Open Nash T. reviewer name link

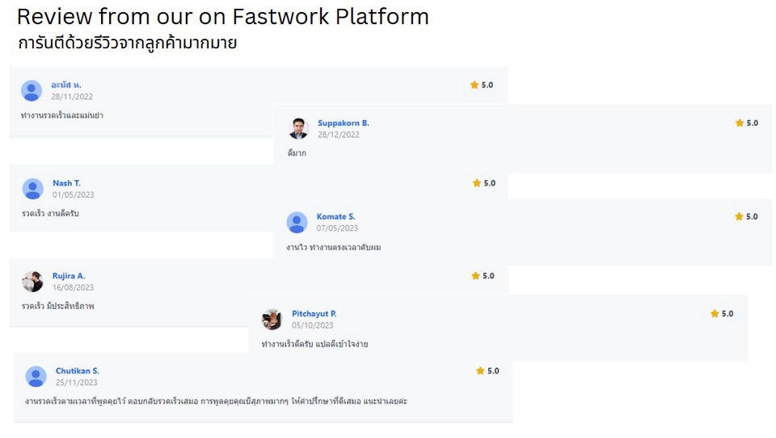click(x=67, y=183)
